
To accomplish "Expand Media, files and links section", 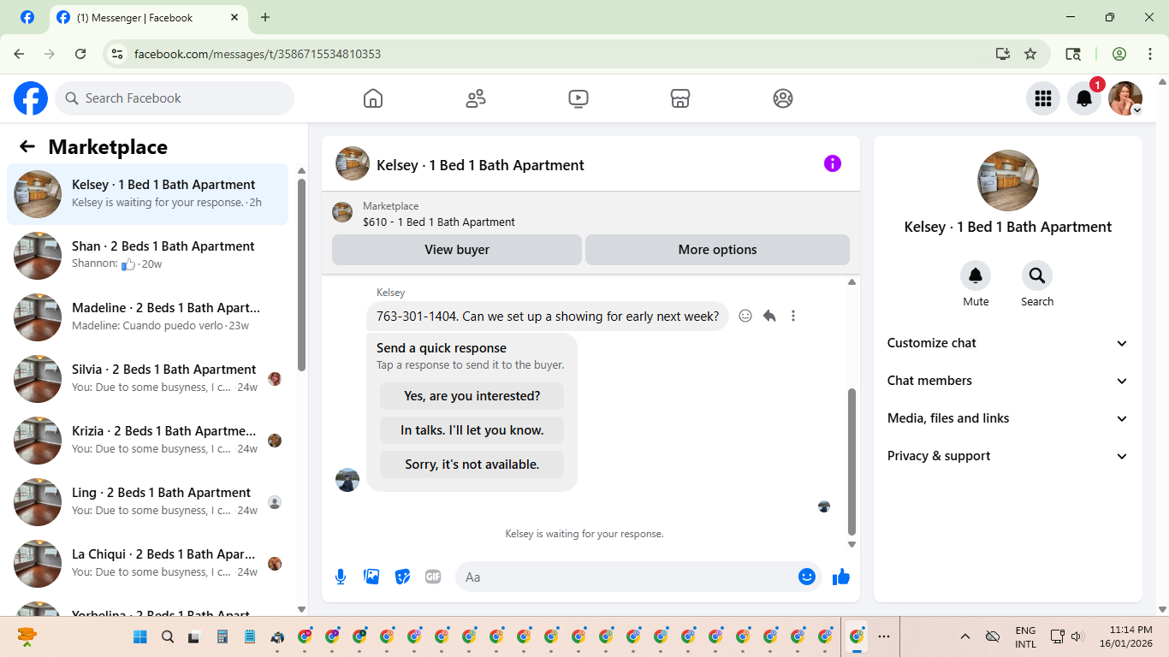I will [x=1008, y=418].
